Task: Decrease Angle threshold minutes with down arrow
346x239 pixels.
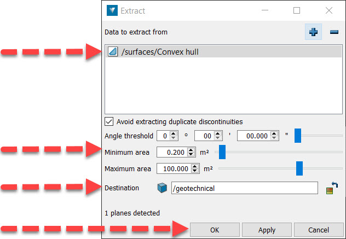Action: point(218,138)
